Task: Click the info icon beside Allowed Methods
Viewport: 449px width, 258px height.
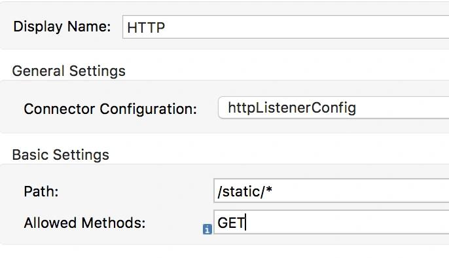Action: tap(207, 229)
